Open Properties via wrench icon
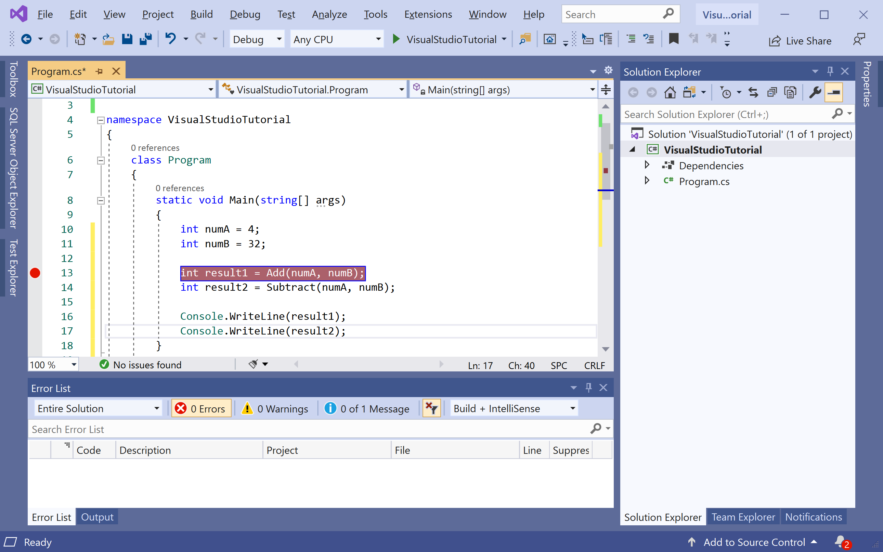This screenshot has height=552, width=883. pos(815,92)
